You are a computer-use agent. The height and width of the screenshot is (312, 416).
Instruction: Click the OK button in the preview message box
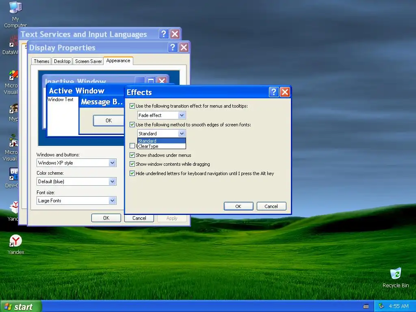(109, 120)
